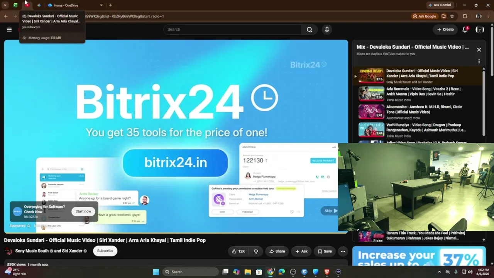Open the volume speaker tray icon
This screenshot has width=494, height=278.
pyautogui.click(x=470, y=272)
